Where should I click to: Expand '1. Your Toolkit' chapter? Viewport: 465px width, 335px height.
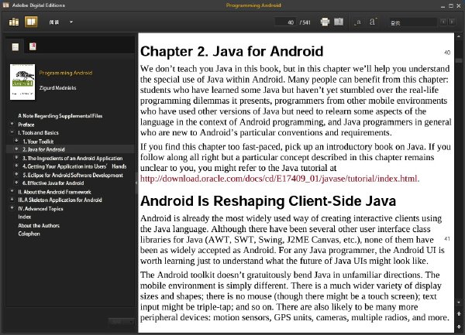(16, 141)
